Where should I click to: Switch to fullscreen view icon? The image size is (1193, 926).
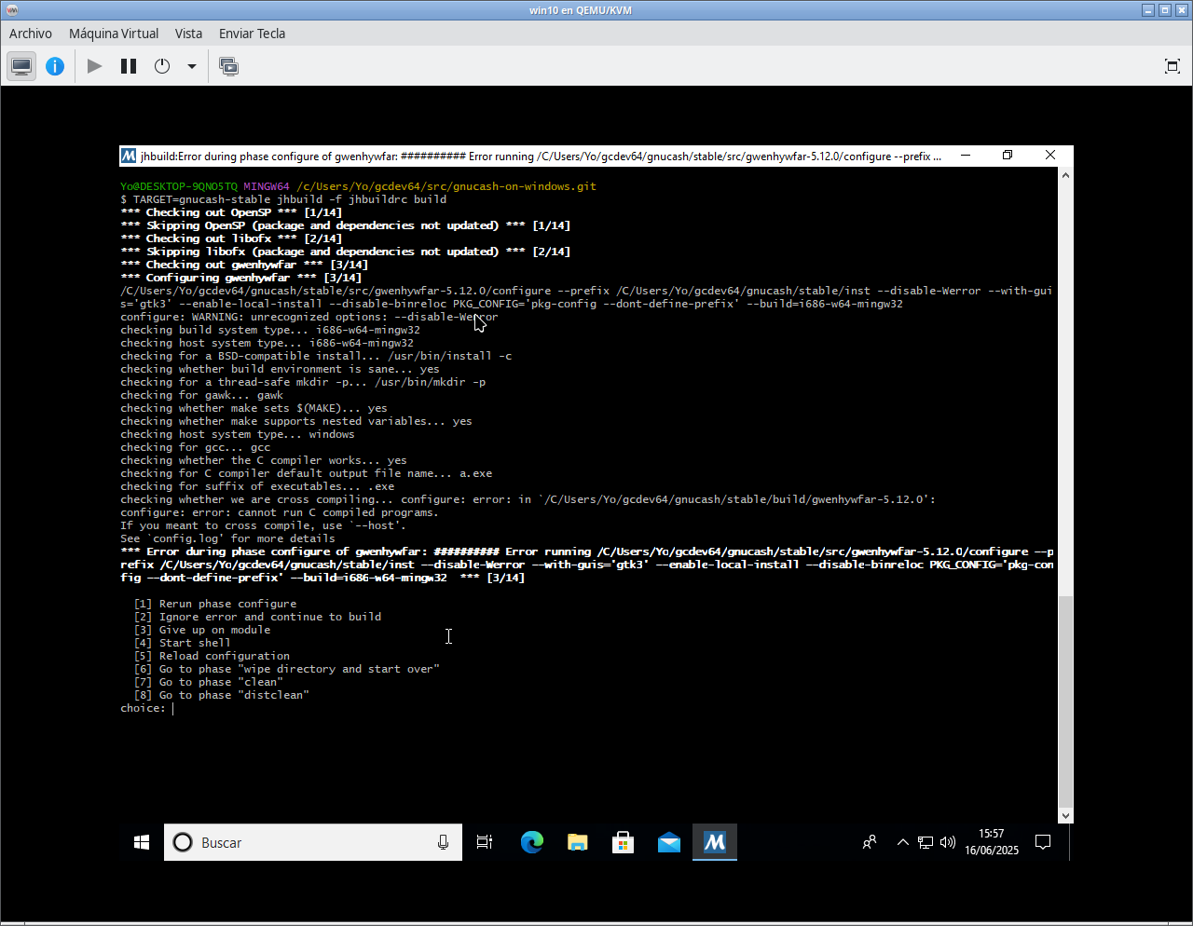pos(1172,66)
